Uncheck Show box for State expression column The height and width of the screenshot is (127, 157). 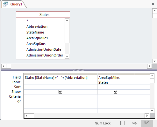tap(60, 92)
